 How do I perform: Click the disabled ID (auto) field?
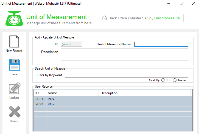point(71,44)
